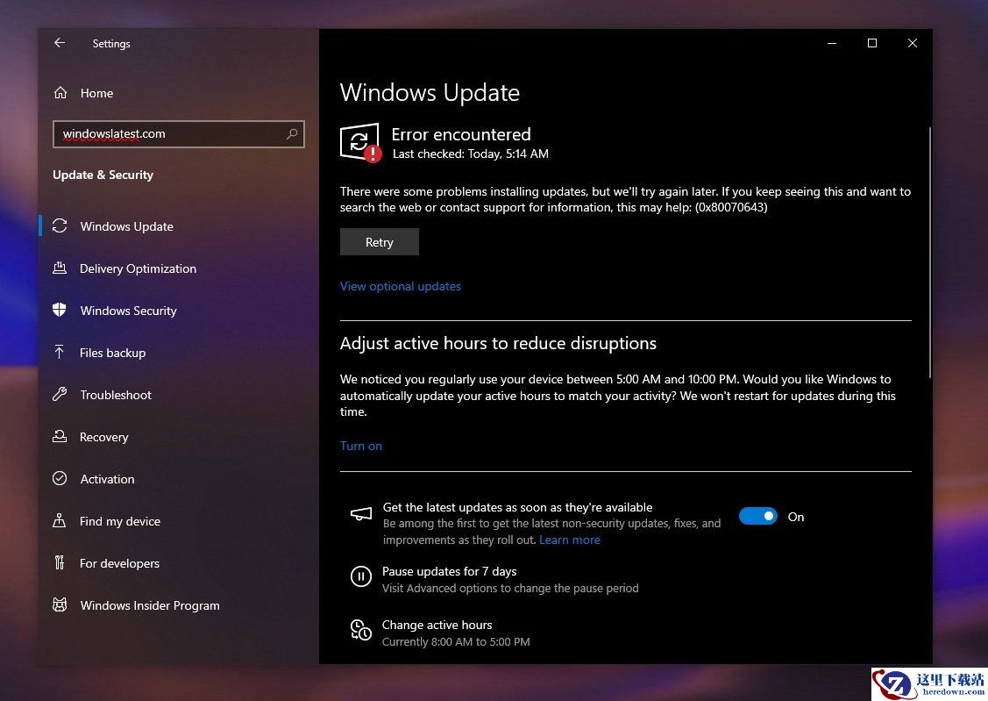The height and width of the screenshot is (701, 988).
Task: Click the search magnifier icon
Action: 292,133
